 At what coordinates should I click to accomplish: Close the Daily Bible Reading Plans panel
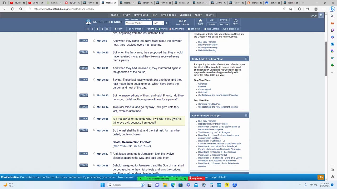tap(246, 59)
